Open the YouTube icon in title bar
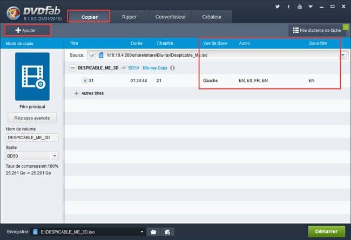The image size is (351, 240). point(300,6)
